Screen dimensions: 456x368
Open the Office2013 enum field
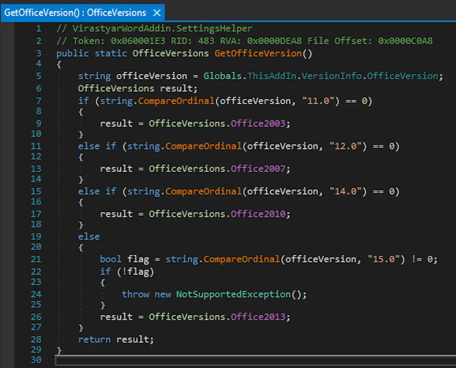click(258, 317)
